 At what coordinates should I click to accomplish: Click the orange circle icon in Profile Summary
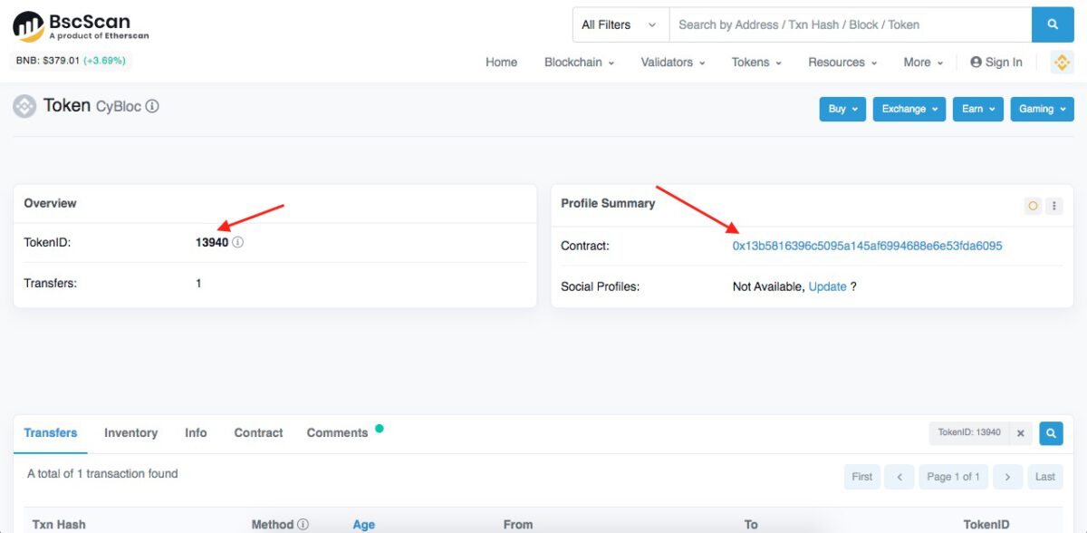coord(1033,206)
